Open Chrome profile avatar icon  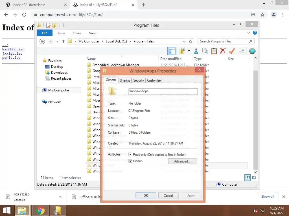click(274, 15)
